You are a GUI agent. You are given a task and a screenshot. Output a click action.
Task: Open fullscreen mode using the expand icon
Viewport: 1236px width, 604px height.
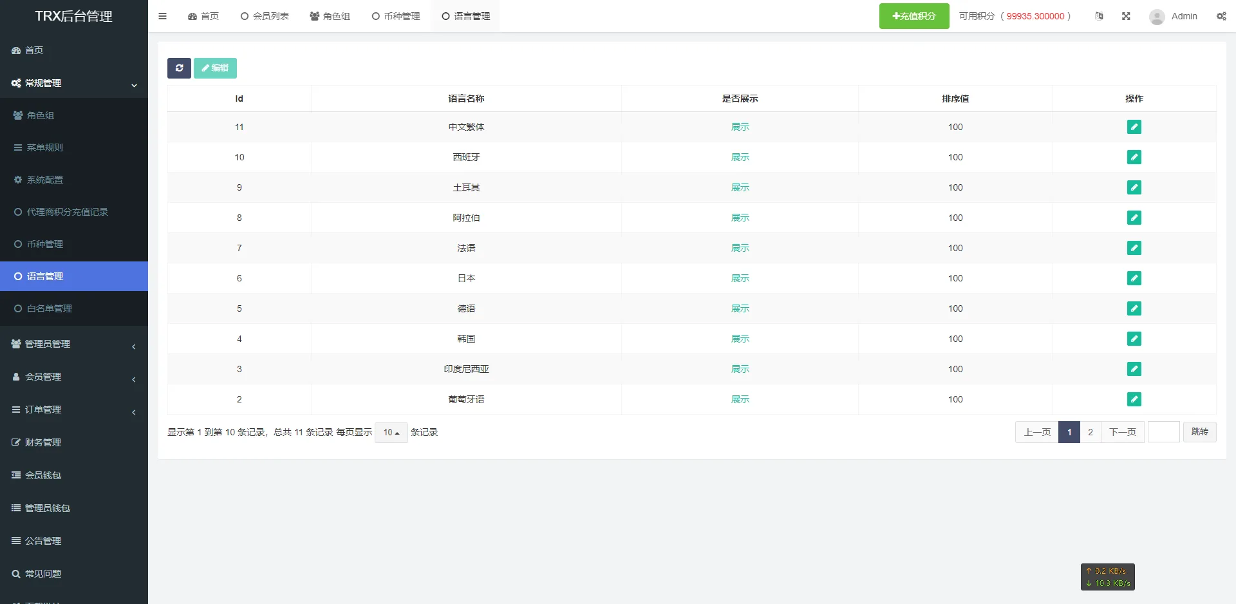[x=1126, y=16]
